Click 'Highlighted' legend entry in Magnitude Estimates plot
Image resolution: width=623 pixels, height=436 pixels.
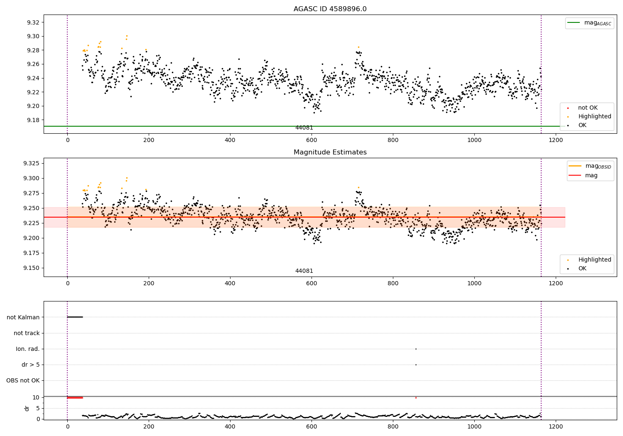[x=589, y=260]
